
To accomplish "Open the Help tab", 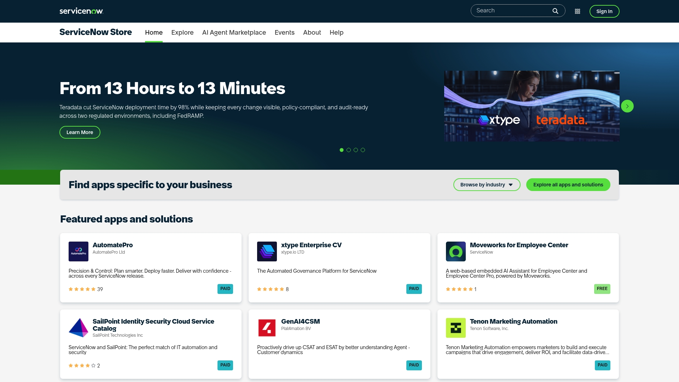I will (x=337, y=33).
